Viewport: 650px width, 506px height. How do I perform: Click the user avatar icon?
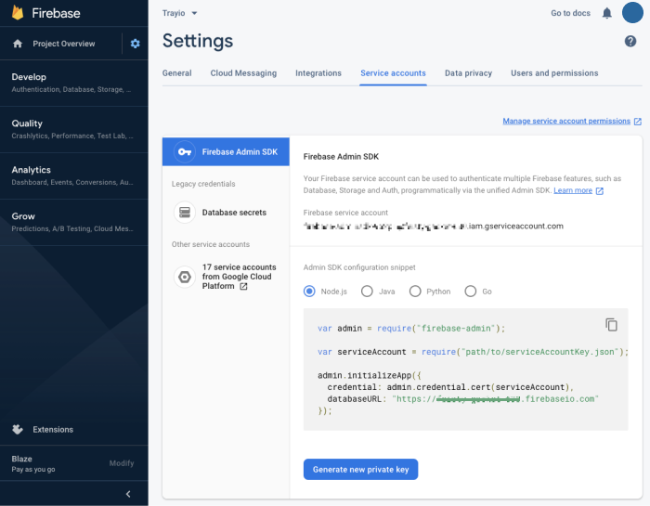tap(632, 13)
